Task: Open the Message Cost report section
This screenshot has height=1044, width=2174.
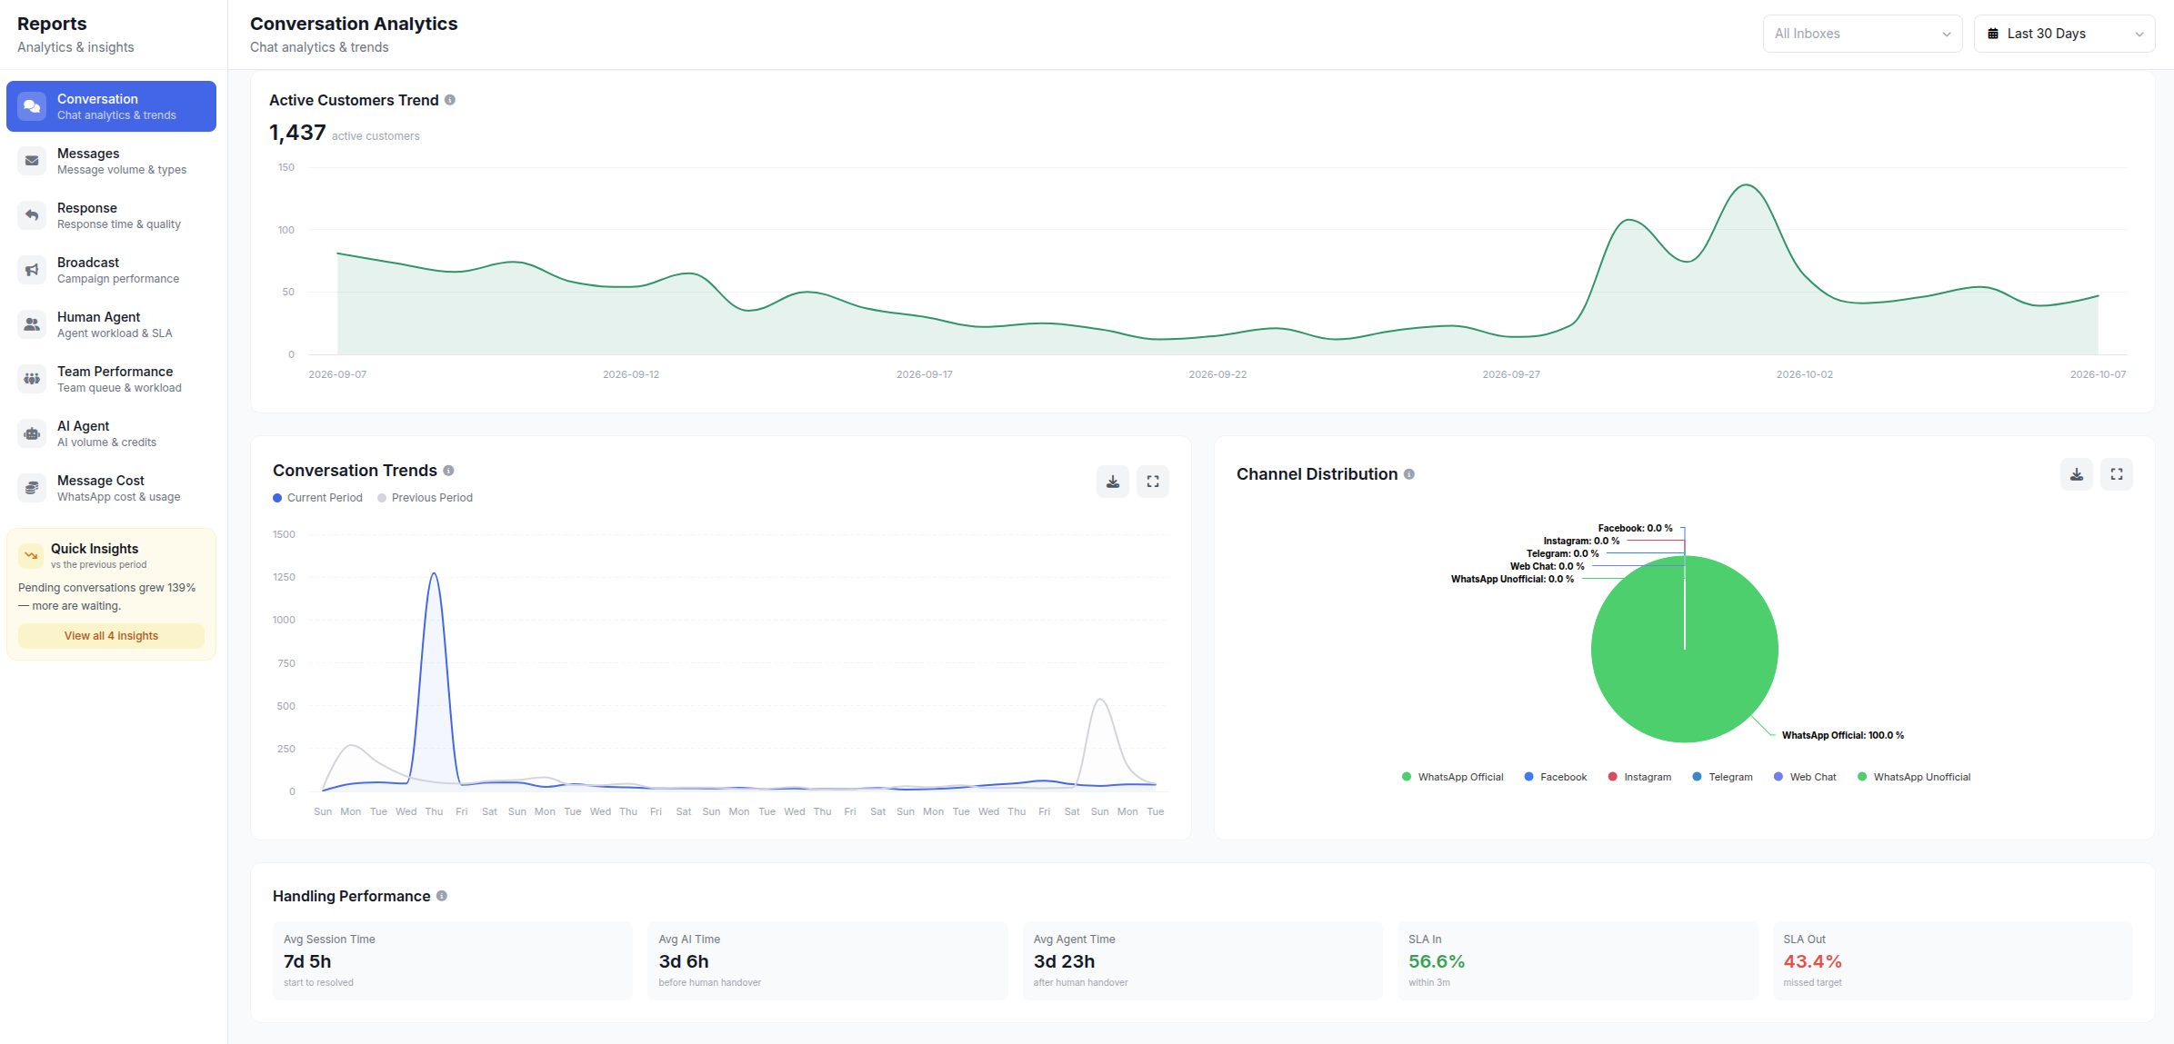Action: 111,488
